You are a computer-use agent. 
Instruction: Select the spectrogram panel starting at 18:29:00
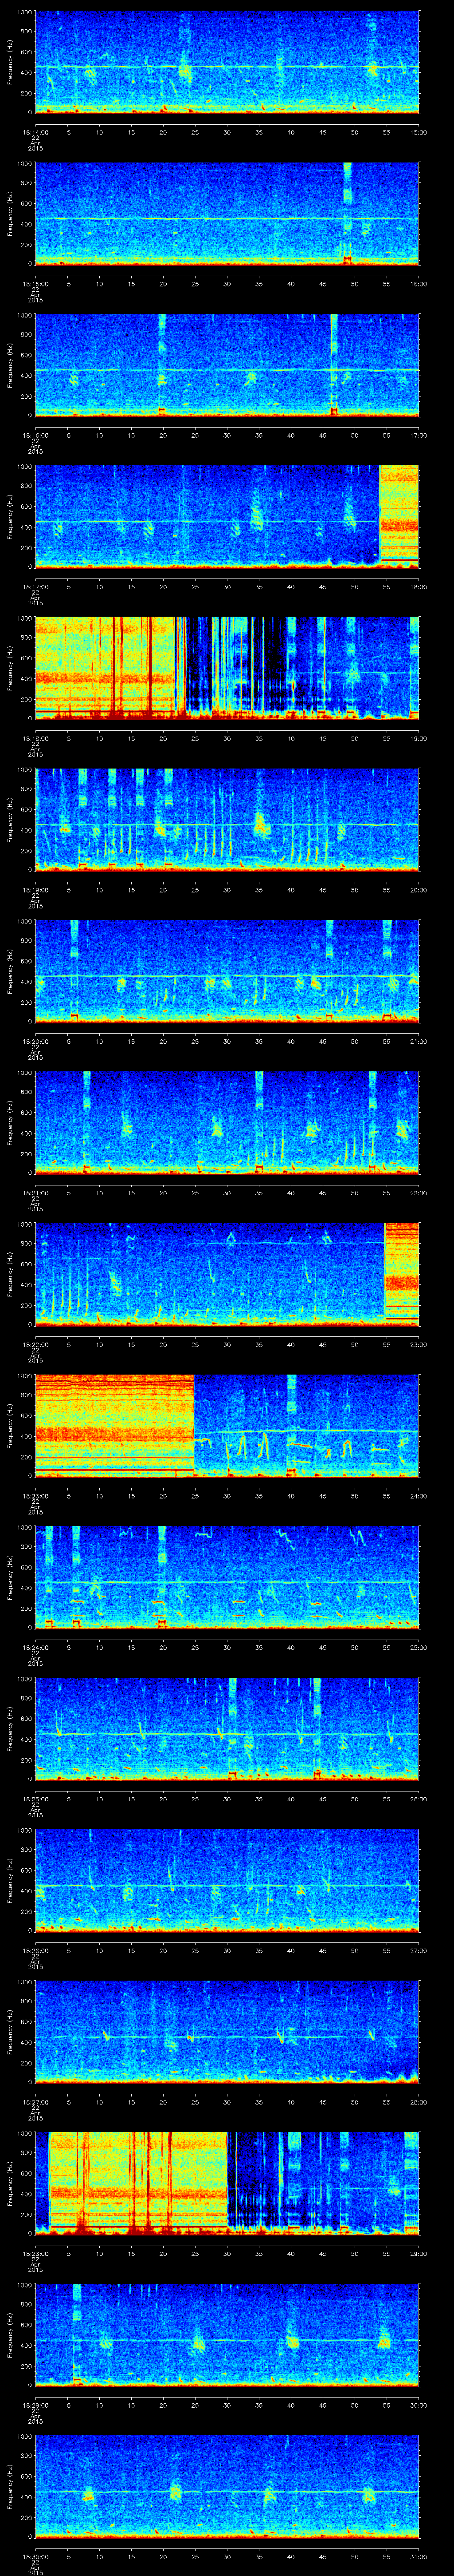pyautogui.click(x=227, y=2335)
